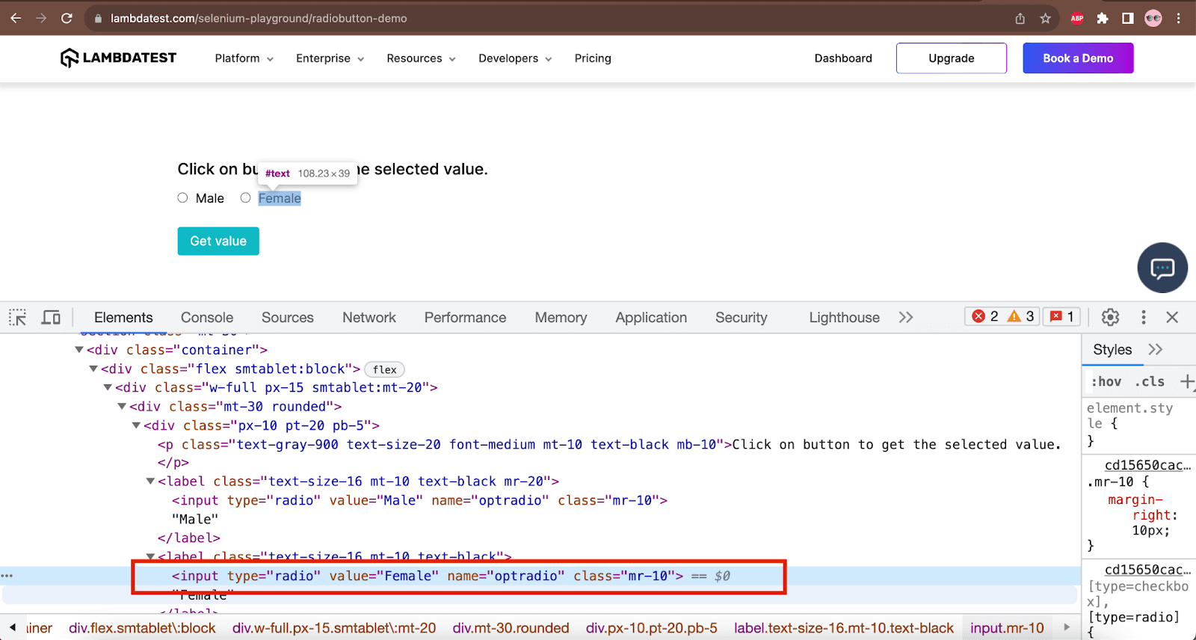This screenshot has width=1196, height=640.
Task: Open the Extensions puzzle-piece icon
Action: (x=1103, y=19)
